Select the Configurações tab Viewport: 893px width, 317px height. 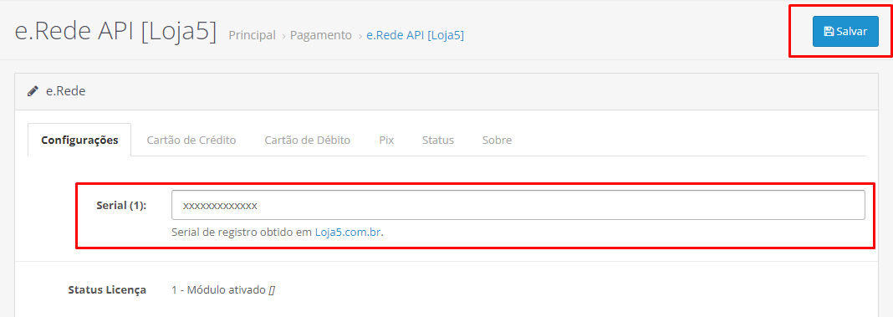[79, 140]
